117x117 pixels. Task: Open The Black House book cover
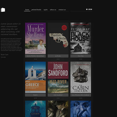click(x=81, y=38)
